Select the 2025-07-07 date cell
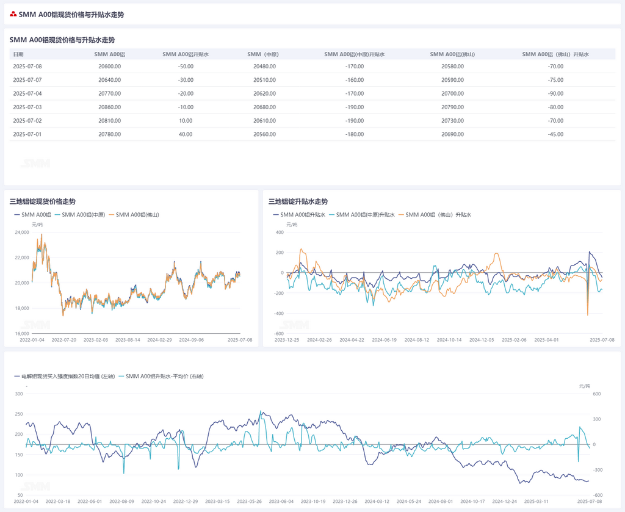The height and width of the screenshot is (512, 625). tap(27, 80)
